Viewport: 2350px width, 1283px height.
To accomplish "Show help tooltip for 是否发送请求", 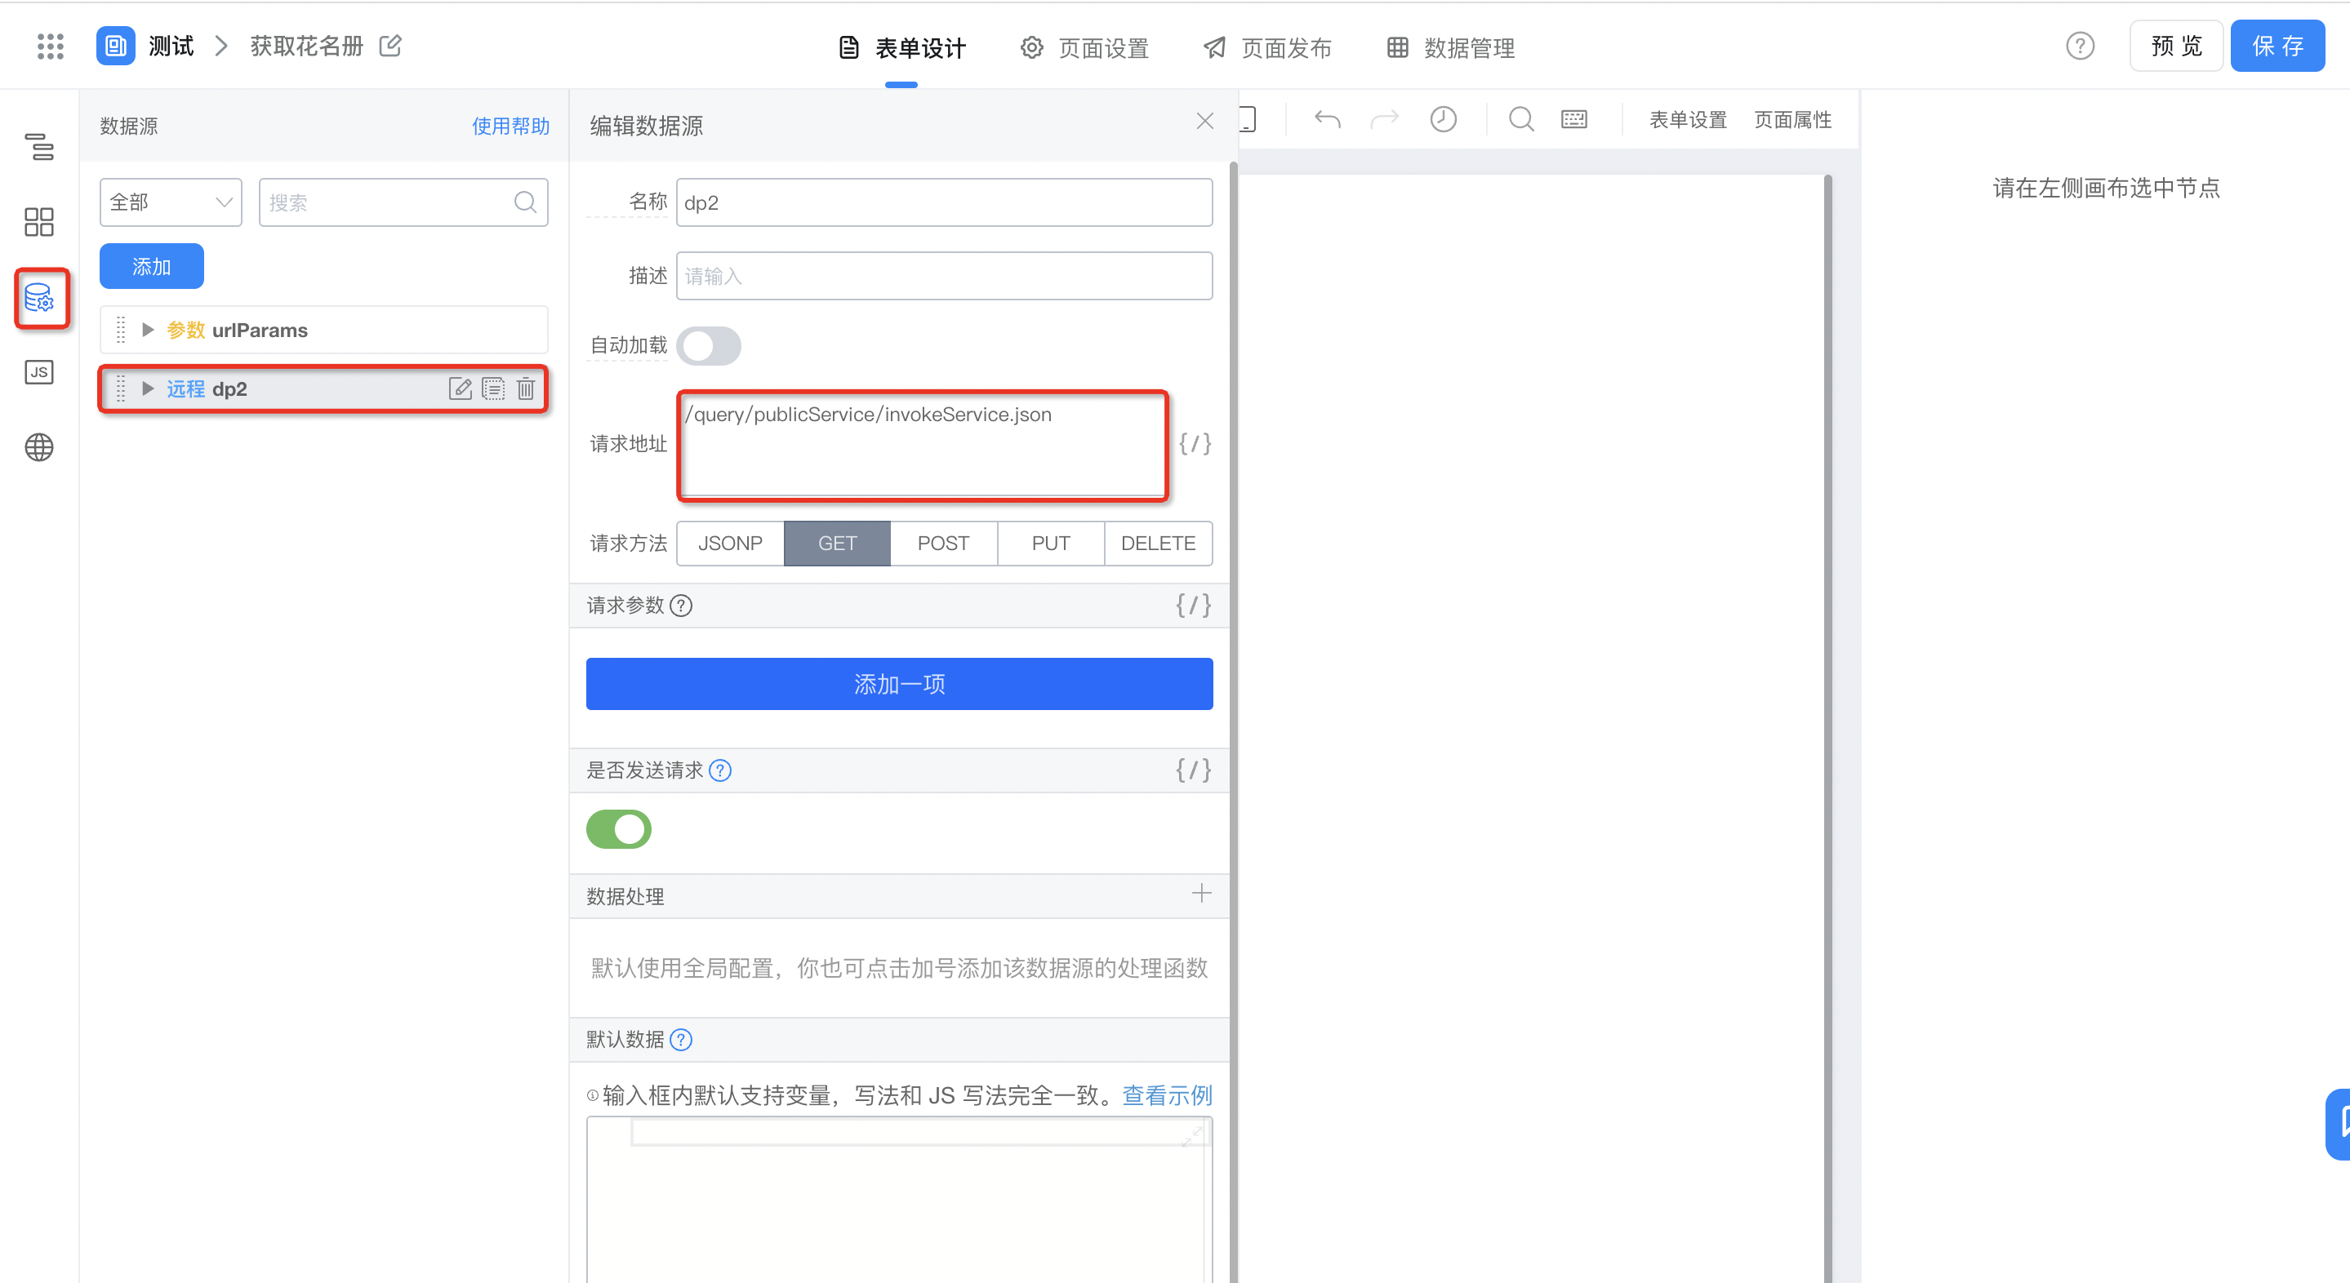I will click(x=719, y=770).
